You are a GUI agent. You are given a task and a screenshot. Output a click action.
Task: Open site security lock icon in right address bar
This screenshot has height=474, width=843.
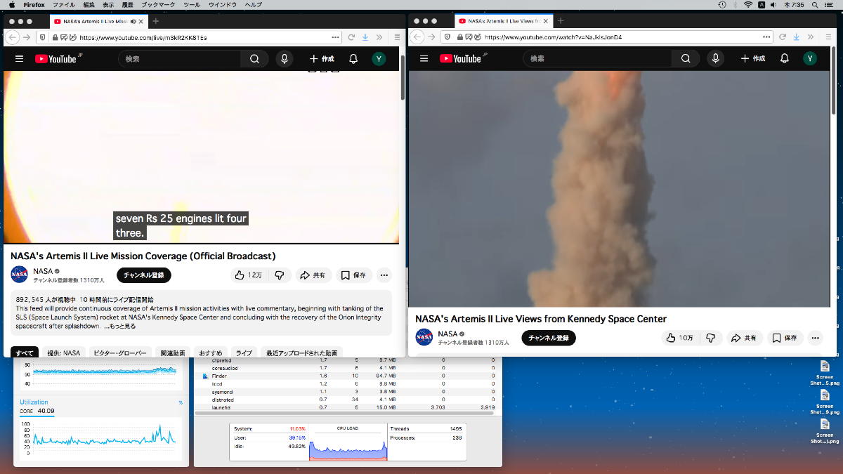click(x=459, y=37)
